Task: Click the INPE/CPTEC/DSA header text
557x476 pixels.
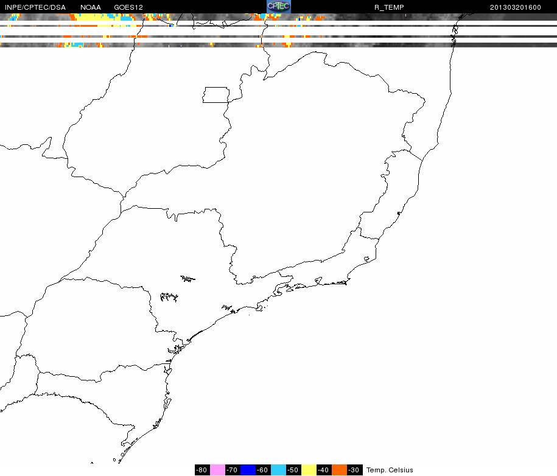Action: (x=35, y=7)
